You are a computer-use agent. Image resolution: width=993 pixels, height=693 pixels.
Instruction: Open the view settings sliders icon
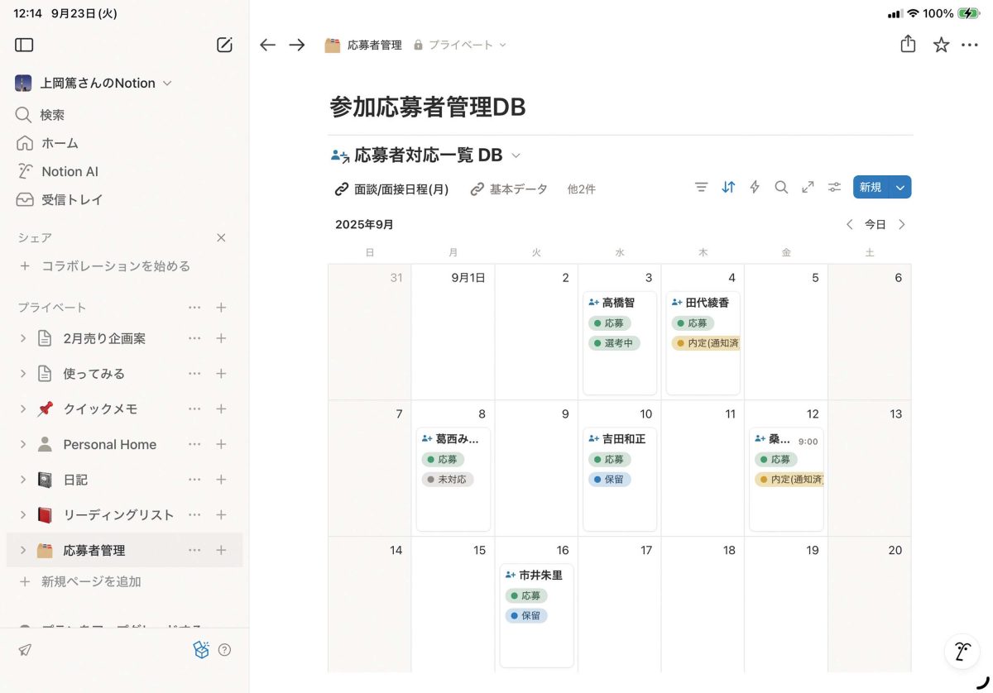[x=835, y=188]
